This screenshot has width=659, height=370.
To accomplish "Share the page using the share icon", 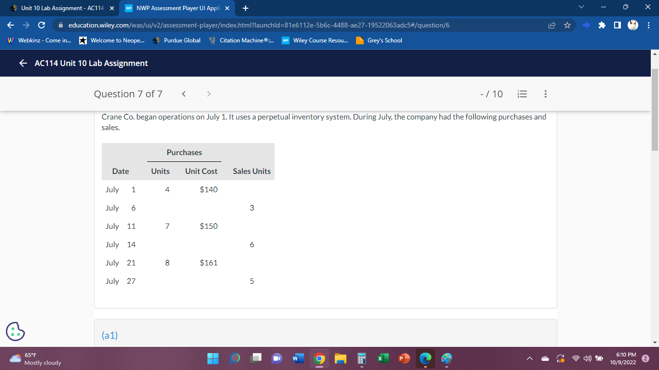I will 552,25.
